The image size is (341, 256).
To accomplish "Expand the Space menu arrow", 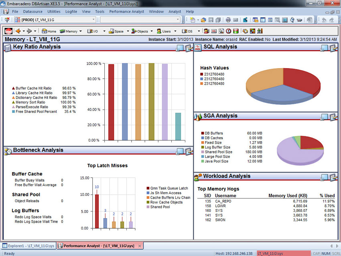I will [128, 31].
